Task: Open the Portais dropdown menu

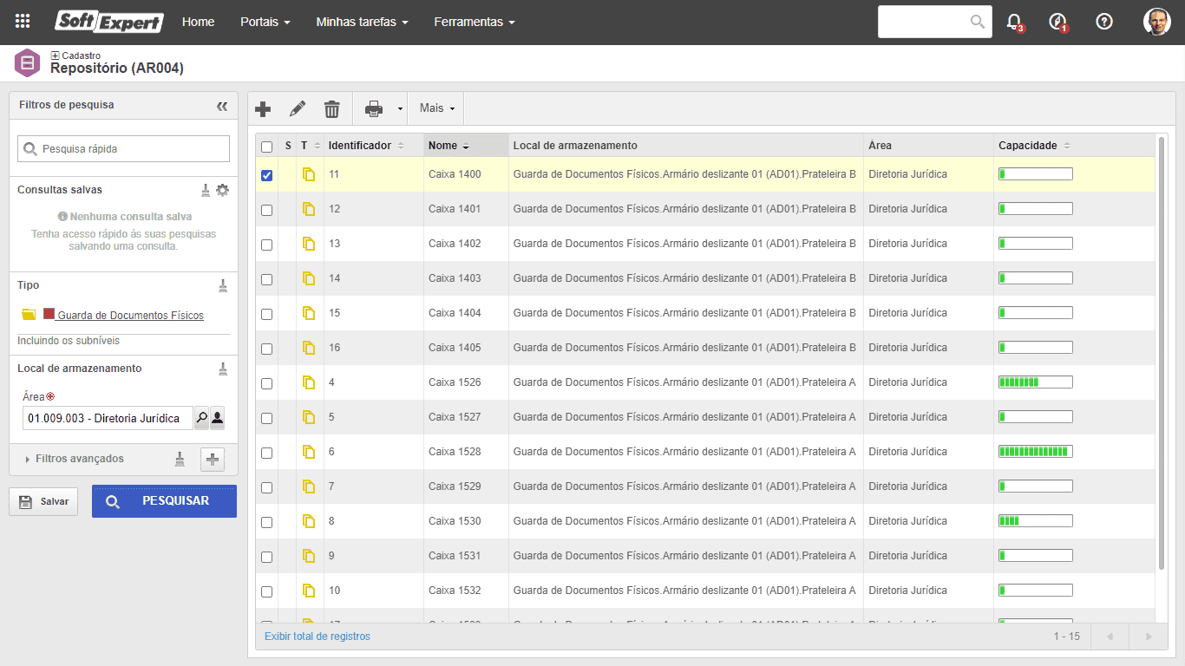Action: pyautogui.click(x=265, y=22)
